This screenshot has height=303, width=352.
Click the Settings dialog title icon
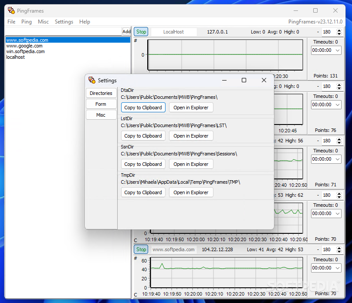click(x=92, y=80)
